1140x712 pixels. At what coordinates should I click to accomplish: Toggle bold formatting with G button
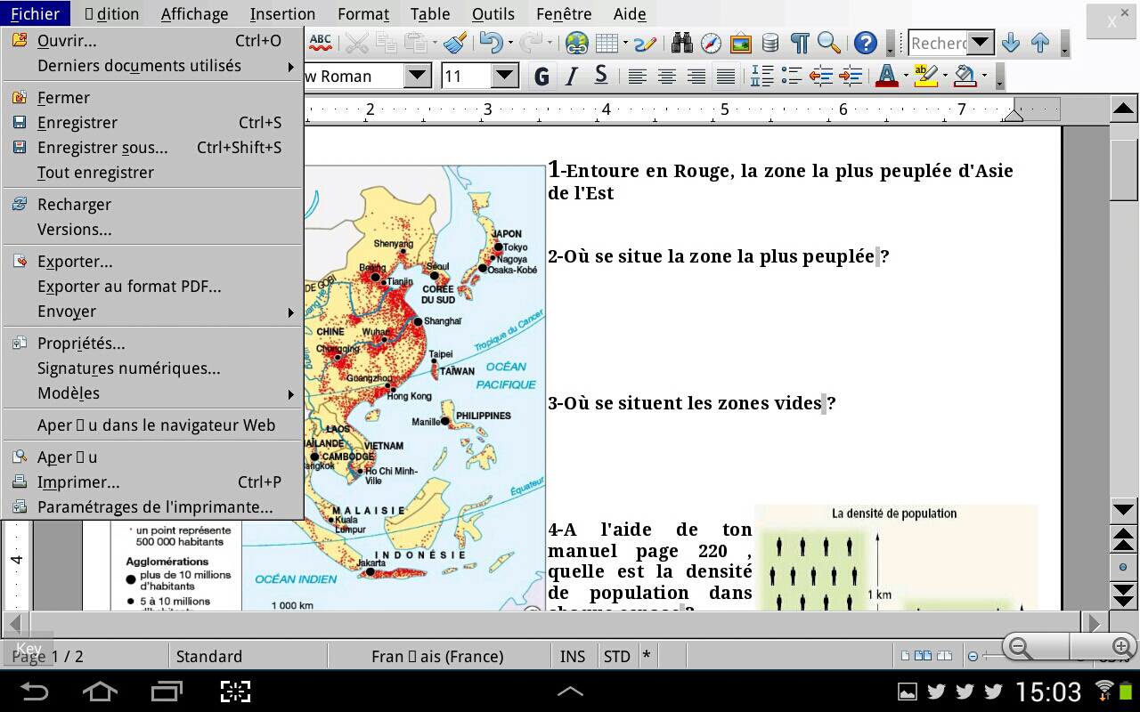(541, 77)
